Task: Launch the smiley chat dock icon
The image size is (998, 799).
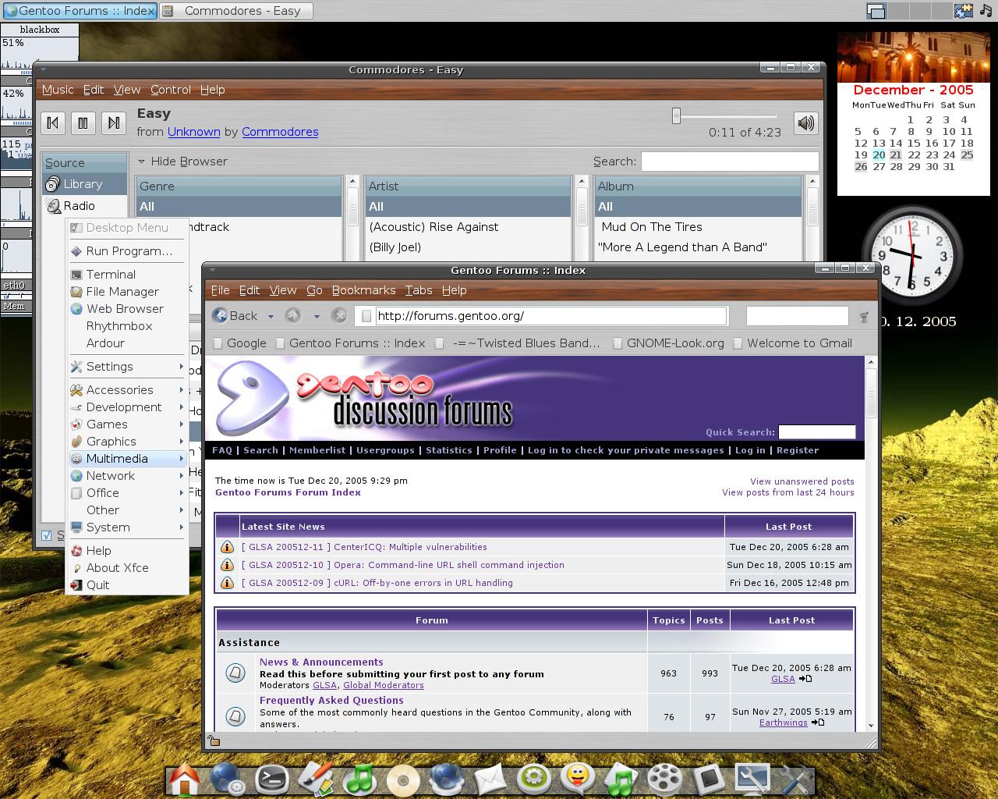Action: [577, 779]
